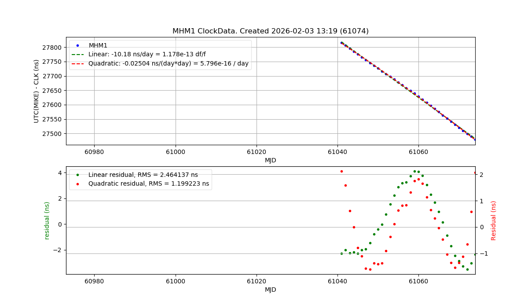Click the 27800 tick on top y-axis

click(x=53, y=48)
